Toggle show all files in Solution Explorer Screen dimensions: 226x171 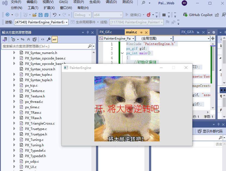[x=35, y=39]
